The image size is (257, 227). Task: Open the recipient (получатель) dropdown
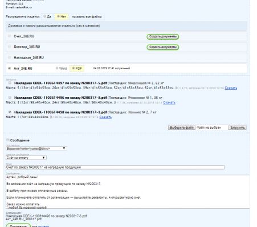[36, 149]
